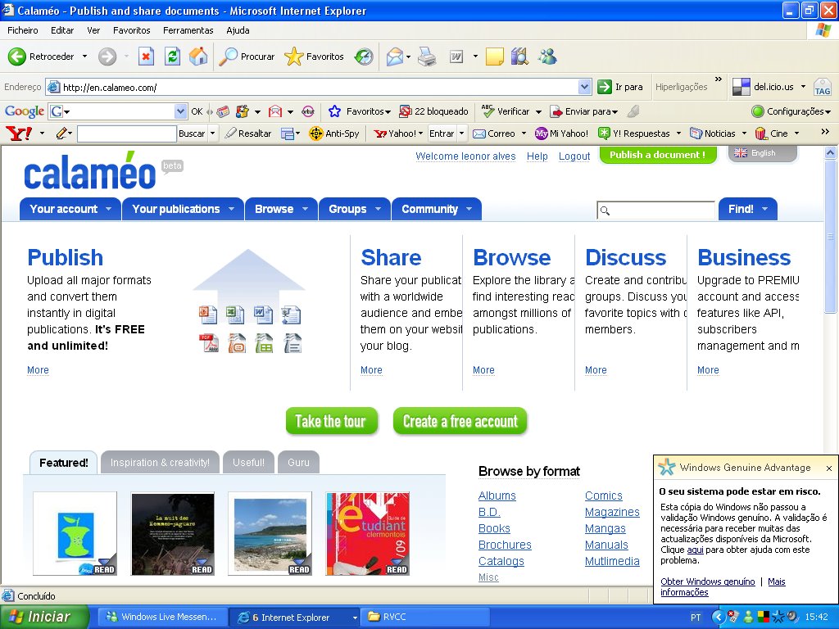
Task: Open the Ficheiro menu
Action: click(22, 30)
